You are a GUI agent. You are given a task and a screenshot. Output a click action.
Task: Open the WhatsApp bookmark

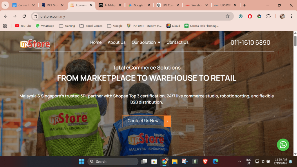[x=45, y=26]
